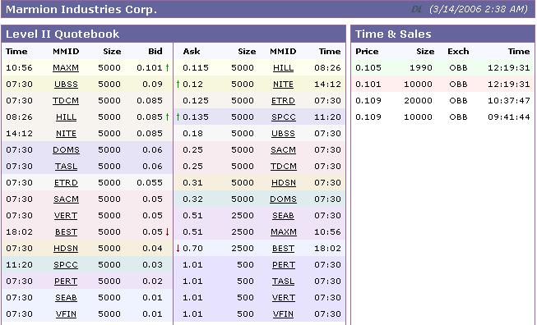Click green arrow beside 0.135 ask

[x=178, y=117]
